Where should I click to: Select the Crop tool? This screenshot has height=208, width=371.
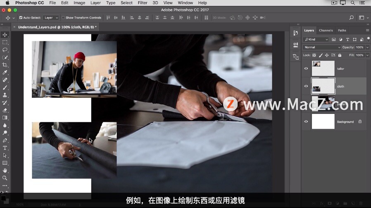[5, 65]
